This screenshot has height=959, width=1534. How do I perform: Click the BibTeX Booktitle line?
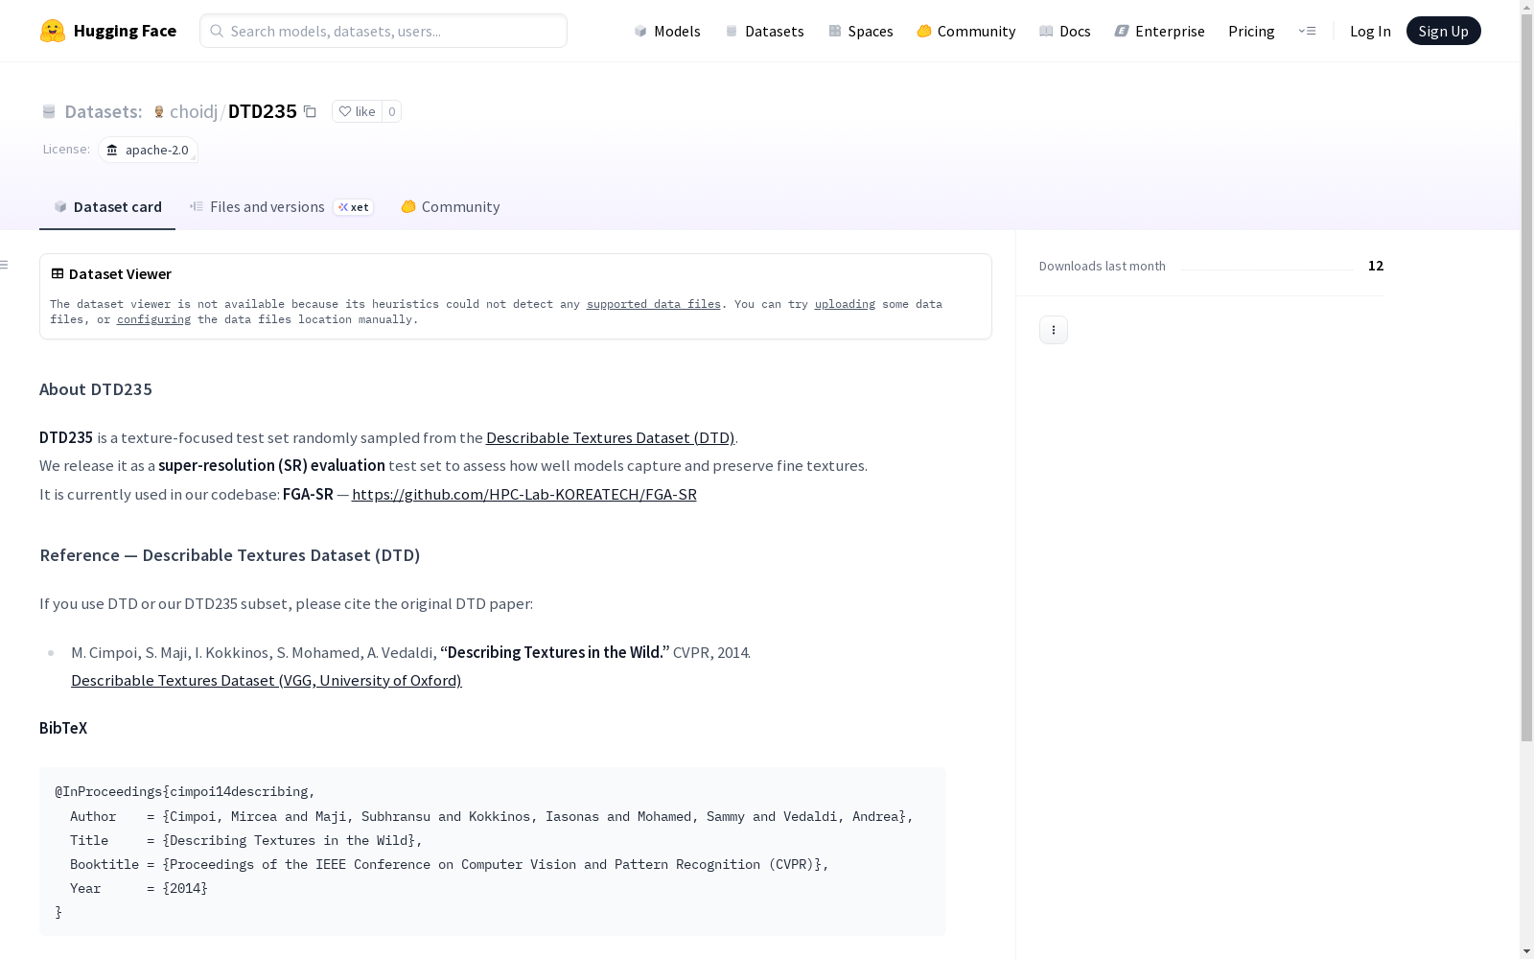coord(450,864)
